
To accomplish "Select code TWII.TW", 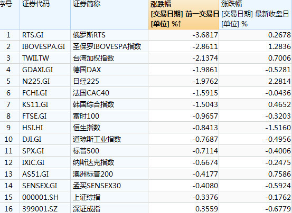I will 35,58.
